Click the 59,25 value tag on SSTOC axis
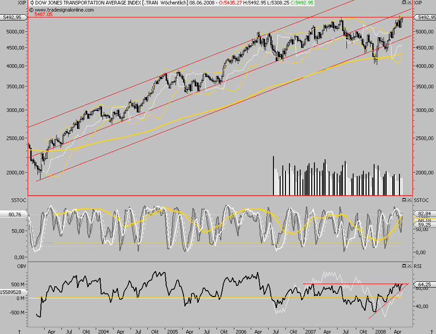Viewport: 436px width, 334px height. [425, 225]
